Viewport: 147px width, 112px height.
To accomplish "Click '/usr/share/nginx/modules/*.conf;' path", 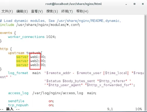I will click(48, 25).
